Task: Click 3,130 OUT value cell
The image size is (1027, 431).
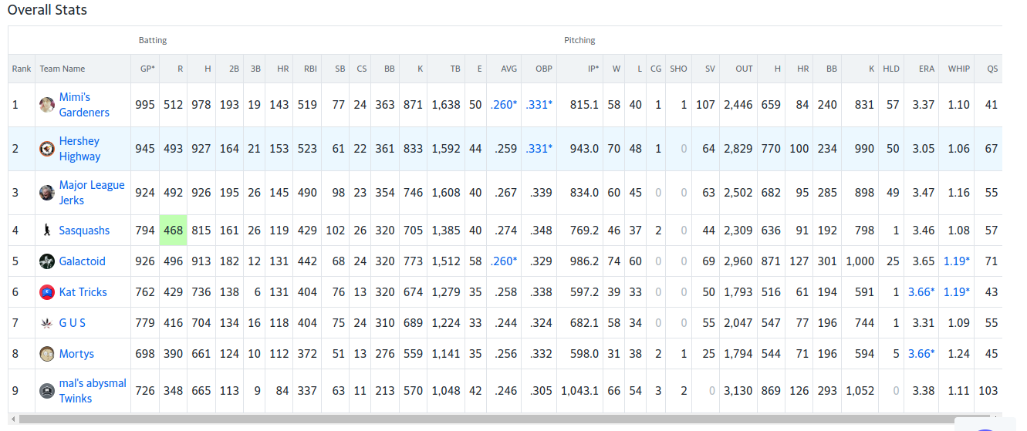Action: (x=738, y=391)
